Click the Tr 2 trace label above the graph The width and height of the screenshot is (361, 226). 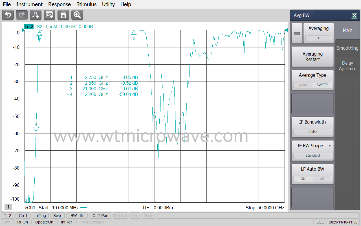coord(29,26)
